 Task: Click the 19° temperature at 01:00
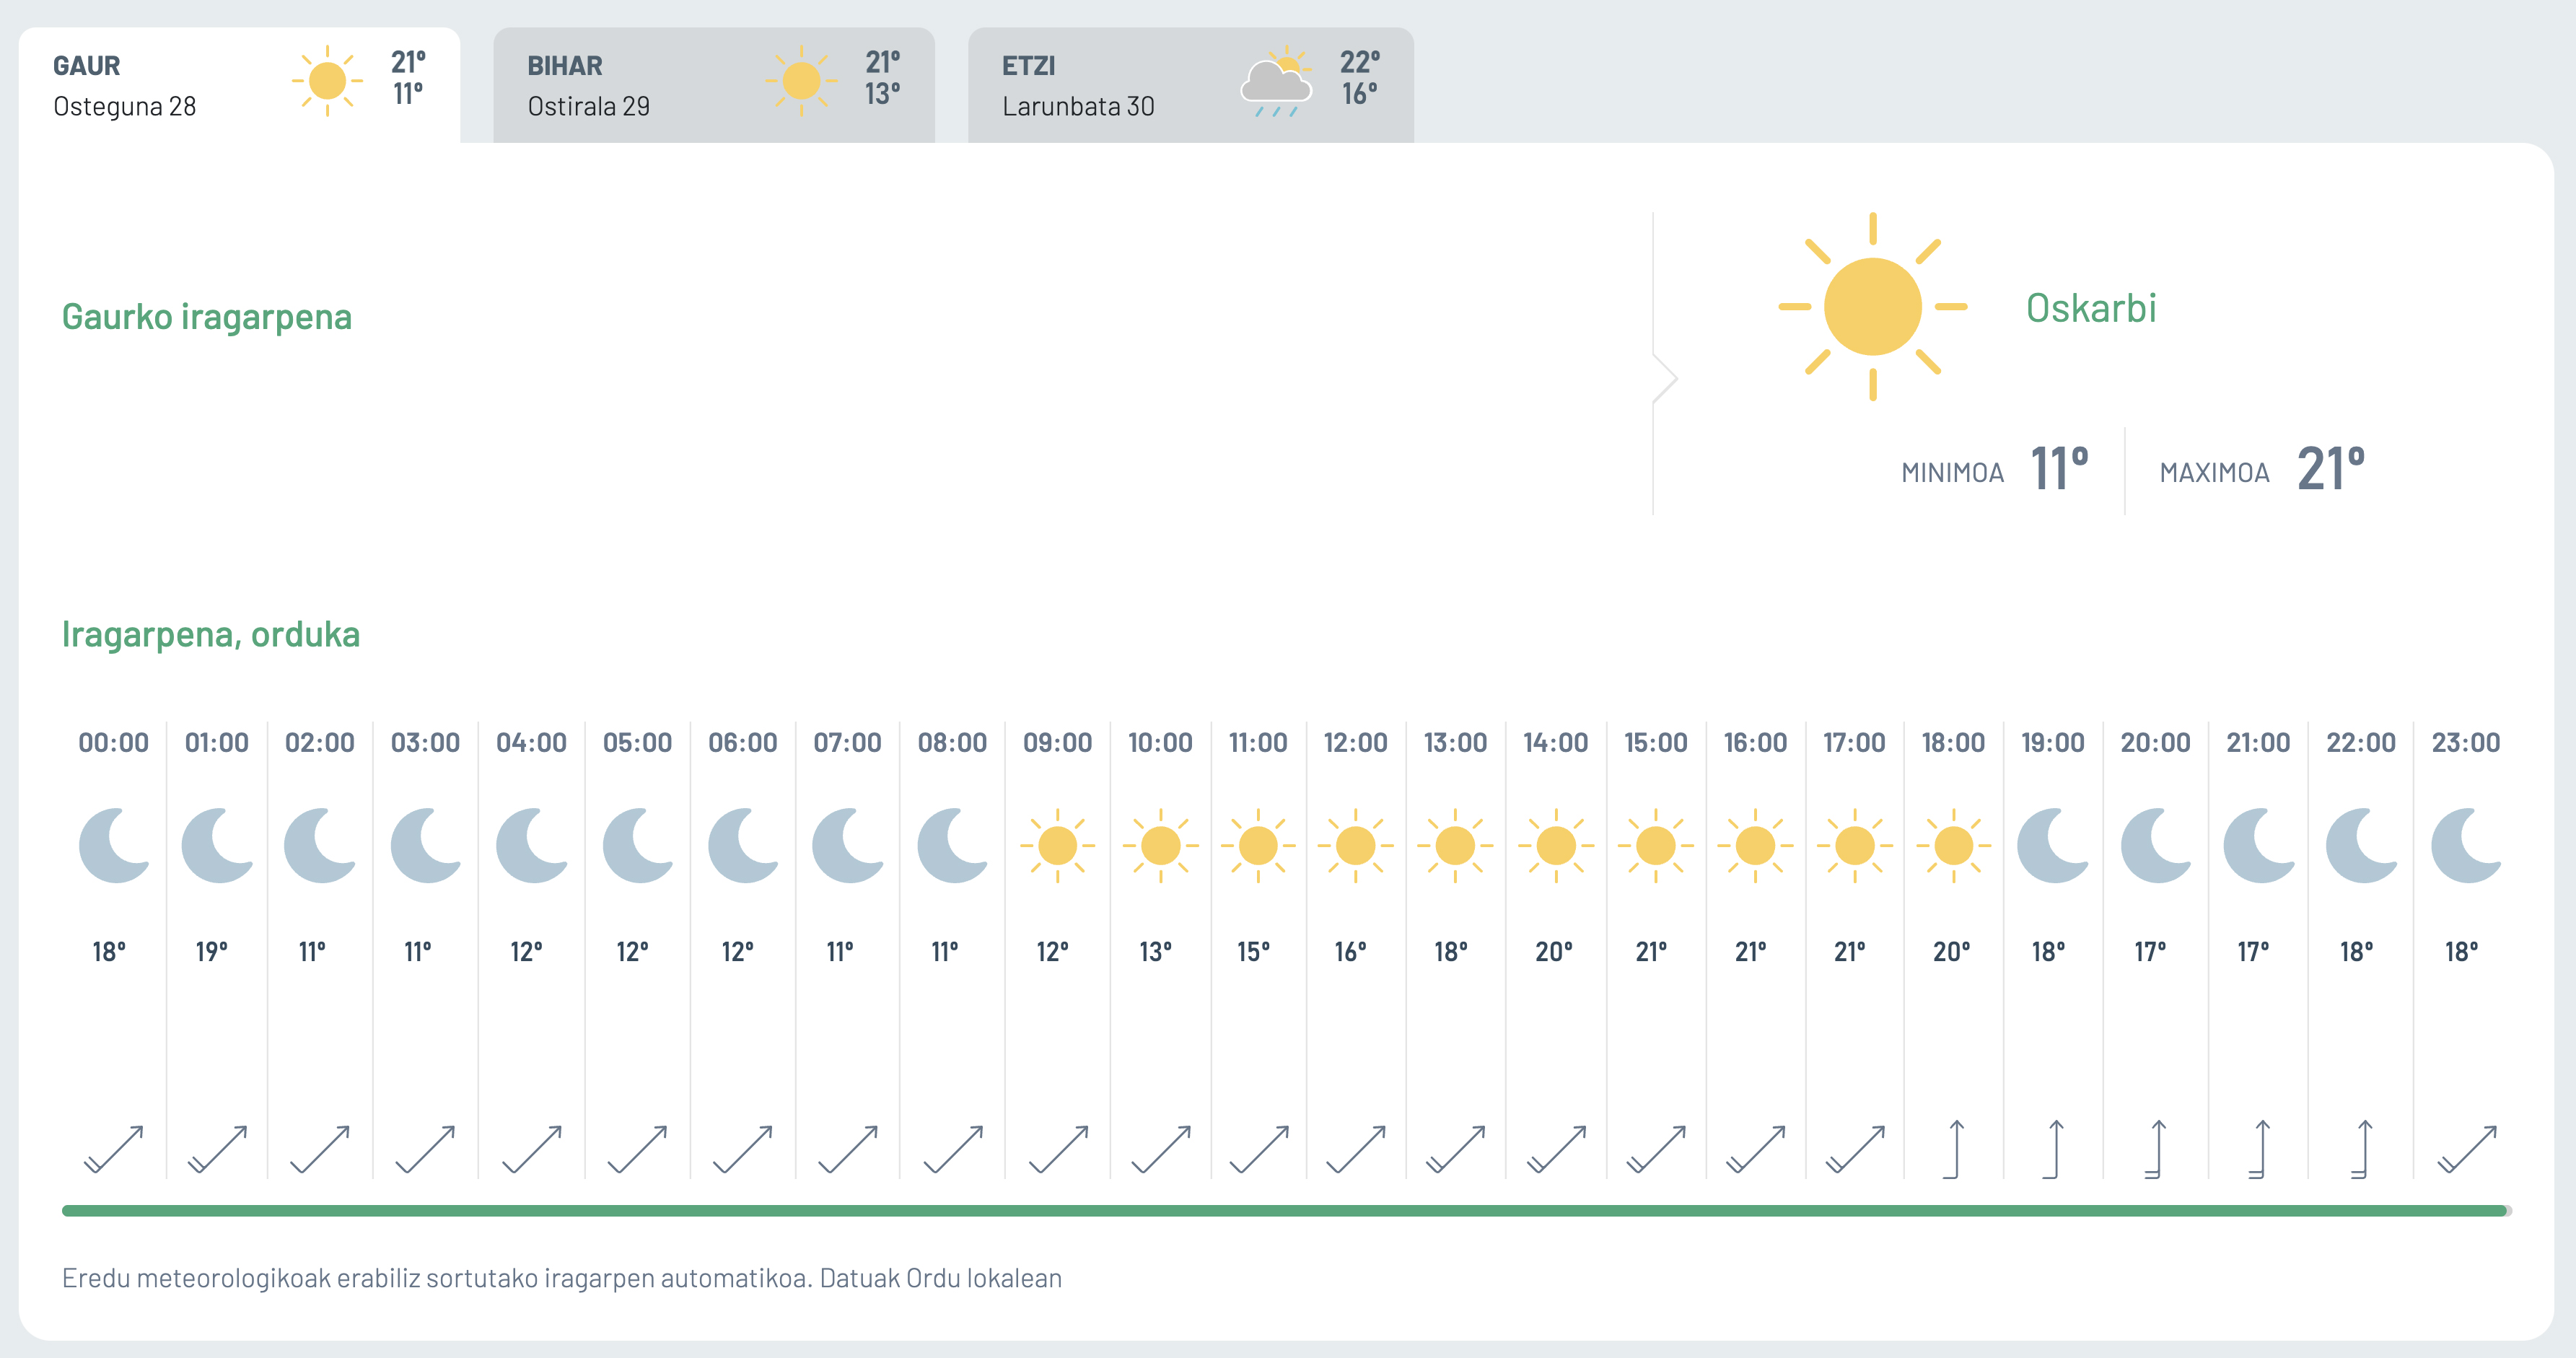211,951
